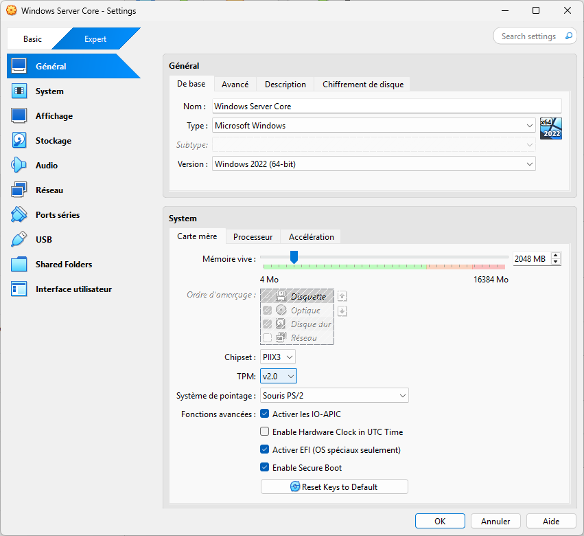Image resolution: width=584 pixels, height=536 pixels.
Task: Open the disabled Subtype dropdown
Action: [373, 144]
